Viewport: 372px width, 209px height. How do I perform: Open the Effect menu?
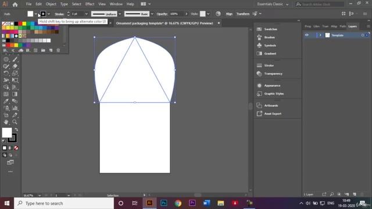click(90, 4)
